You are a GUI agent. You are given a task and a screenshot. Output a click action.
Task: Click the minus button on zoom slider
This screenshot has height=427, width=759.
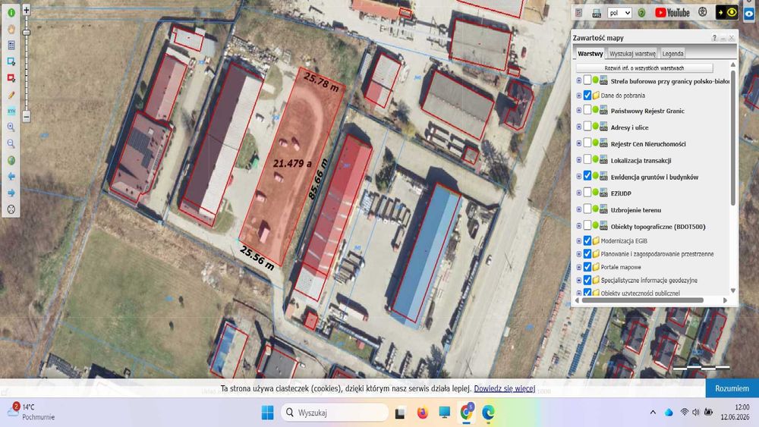(x=27, y=117)
